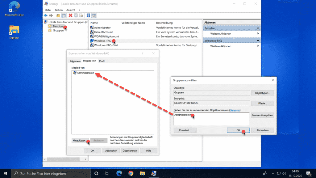Click the Übernehmen button
Image resolution: width=316 pixels, height=178 pixels.
[x=130, y=151]
